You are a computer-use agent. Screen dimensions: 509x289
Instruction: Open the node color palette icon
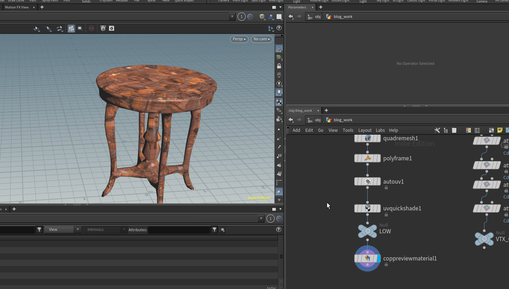(x=468, y=130)
